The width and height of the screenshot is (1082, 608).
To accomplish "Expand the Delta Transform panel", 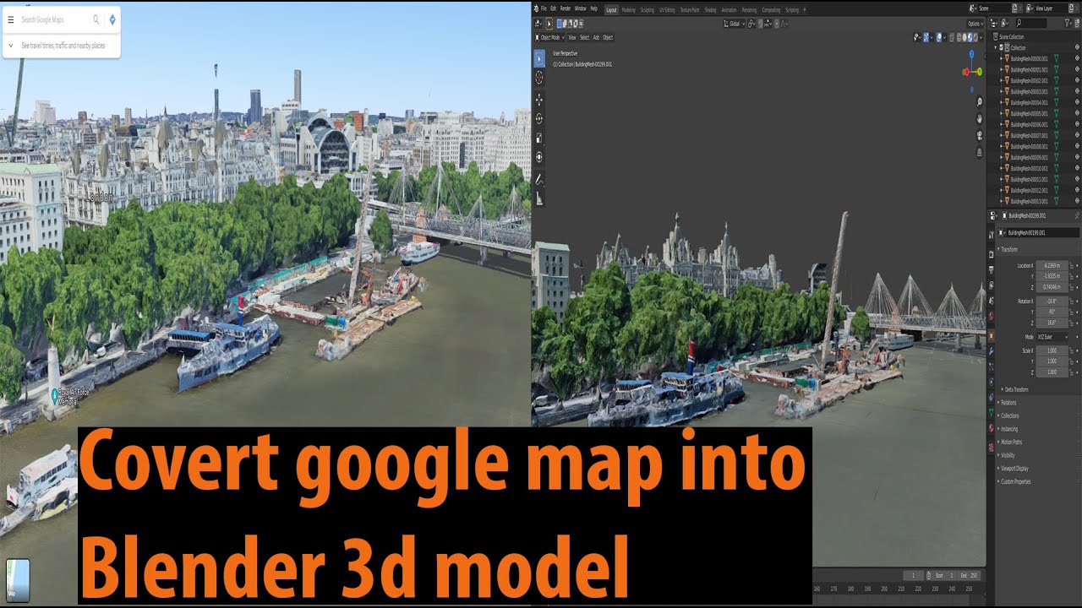I will point(1015,389).
